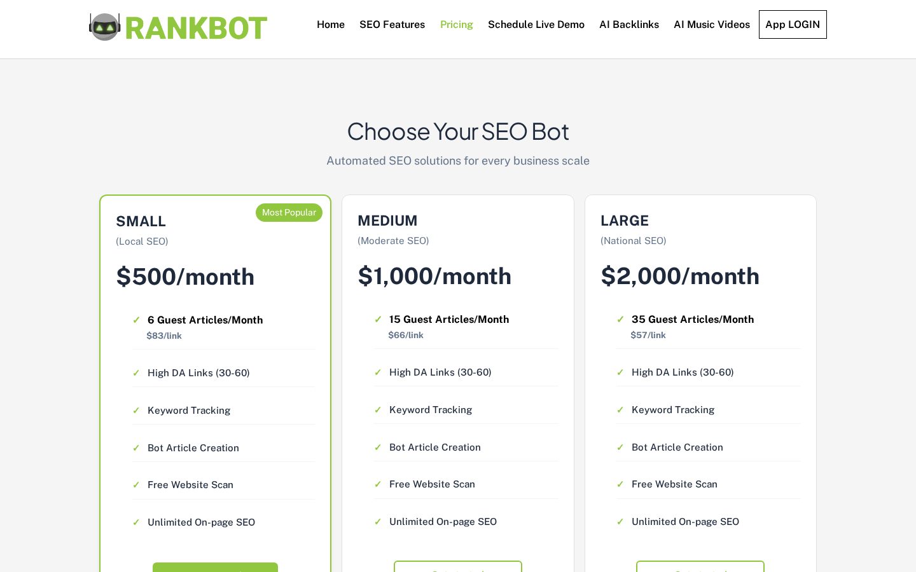Click checkmark beside 15 Guest Articles/Month
The width and height of the screenshot is (916, 572).
point(378,319)
